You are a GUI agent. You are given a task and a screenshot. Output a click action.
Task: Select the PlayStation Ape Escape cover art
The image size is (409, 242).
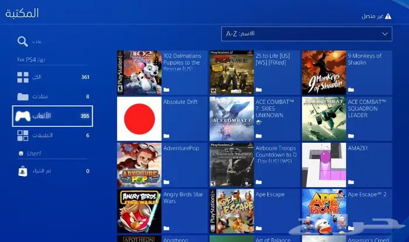[231, 211]
